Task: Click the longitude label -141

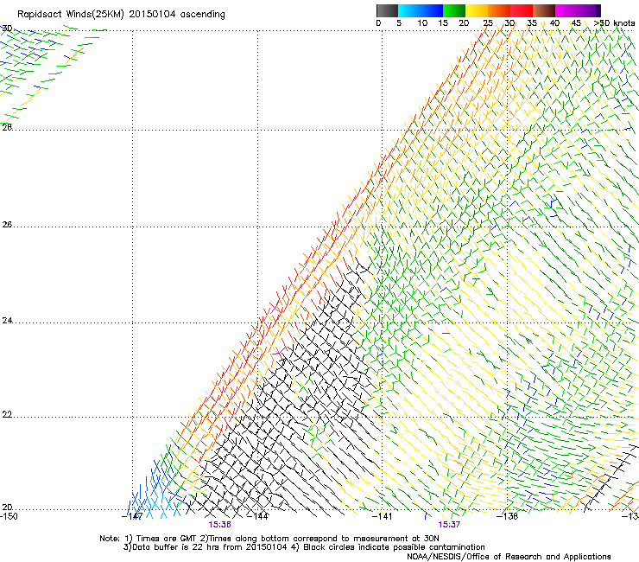Action: [x=383, y=516]
